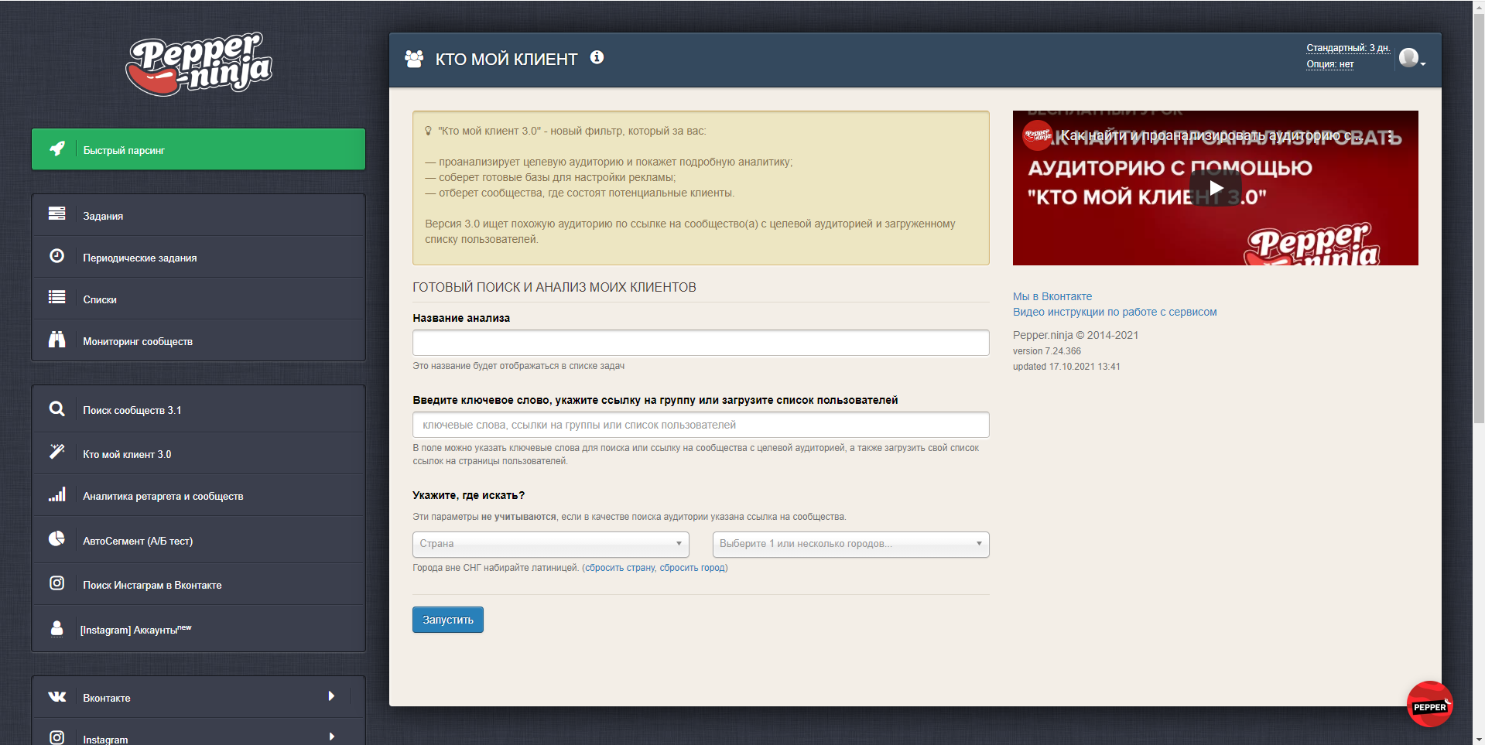Go to Поиск Инстаграм в Вконтакте
The height and width of the screenshot is (745, 1485).
coord(198,584)
